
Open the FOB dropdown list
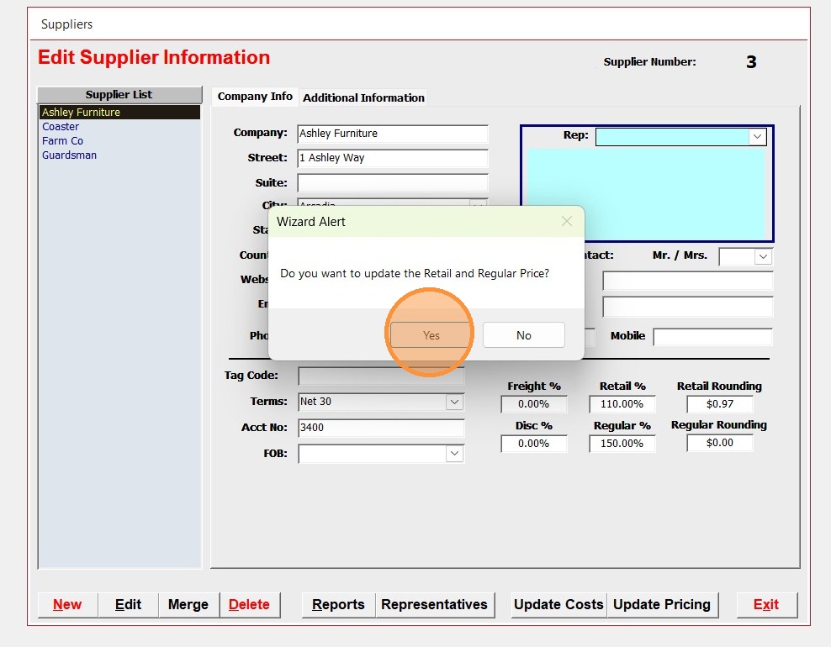(454, 454)
